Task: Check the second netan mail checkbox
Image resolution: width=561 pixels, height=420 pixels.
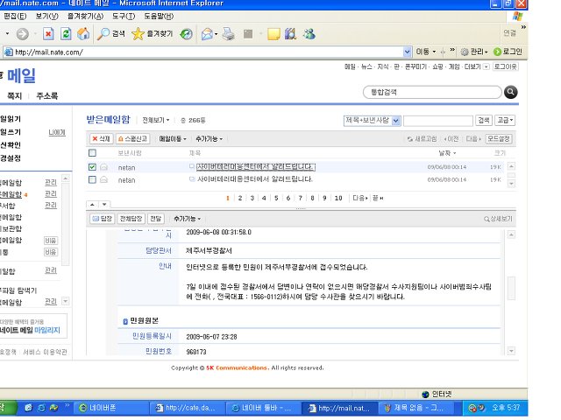Action: pos(92,179)
